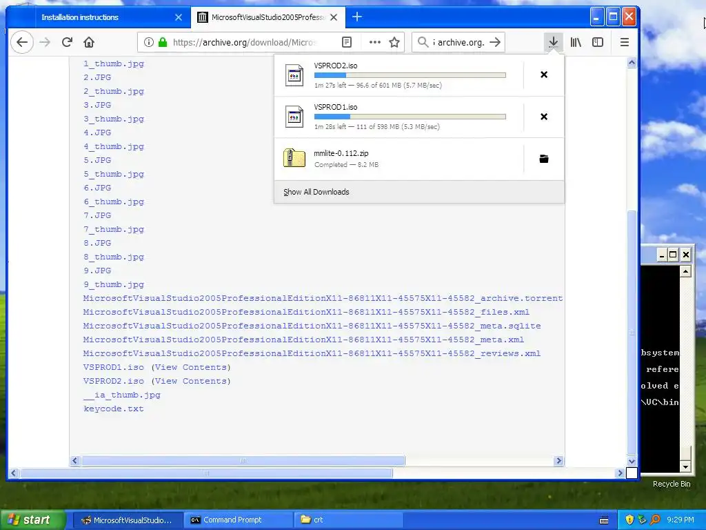Open containing folder for mmlite-0.112.zip
This screenshot has height=530, width=706.
coord(544,159)
